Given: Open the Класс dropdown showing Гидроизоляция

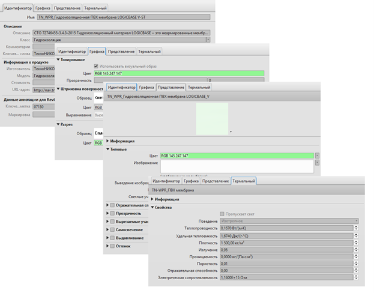Looking at the screenshot, I should [208, 39].
